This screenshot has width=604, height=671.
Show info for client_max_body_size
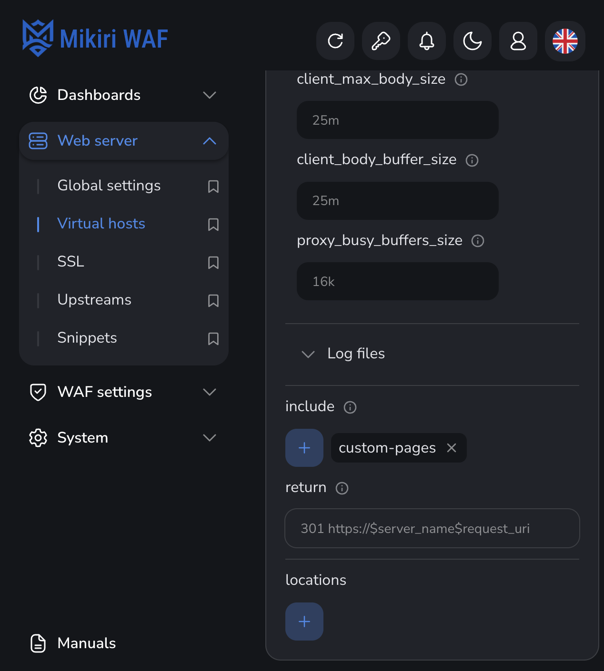point(461,79)
